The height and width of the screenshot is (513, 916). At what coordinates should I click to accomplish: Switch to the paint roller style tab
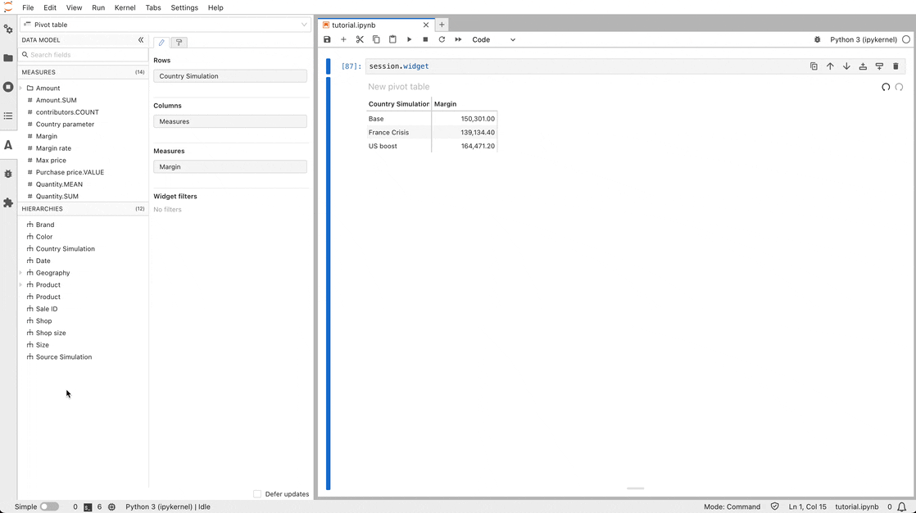pyautogui.click(x=179, y=43)
